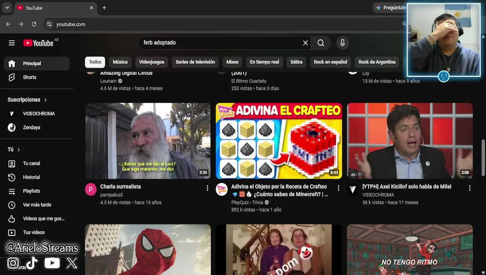Click the YouTube logo

pos(38,43)
